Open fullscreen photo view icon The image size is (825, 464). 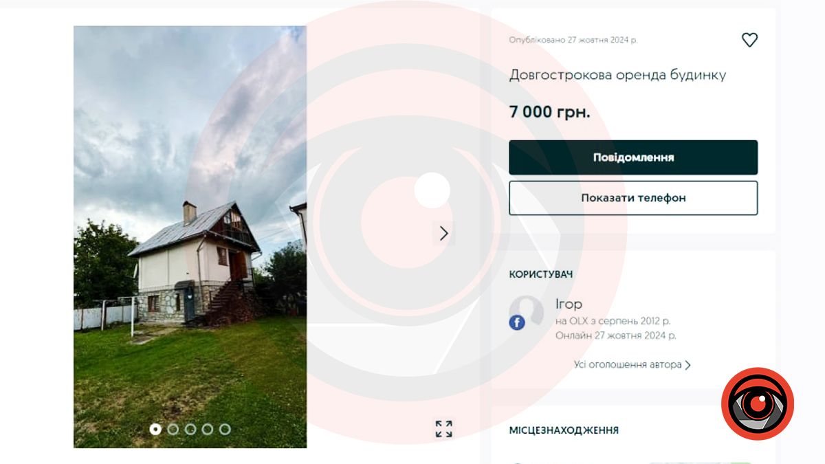click(x=444, y=429)
